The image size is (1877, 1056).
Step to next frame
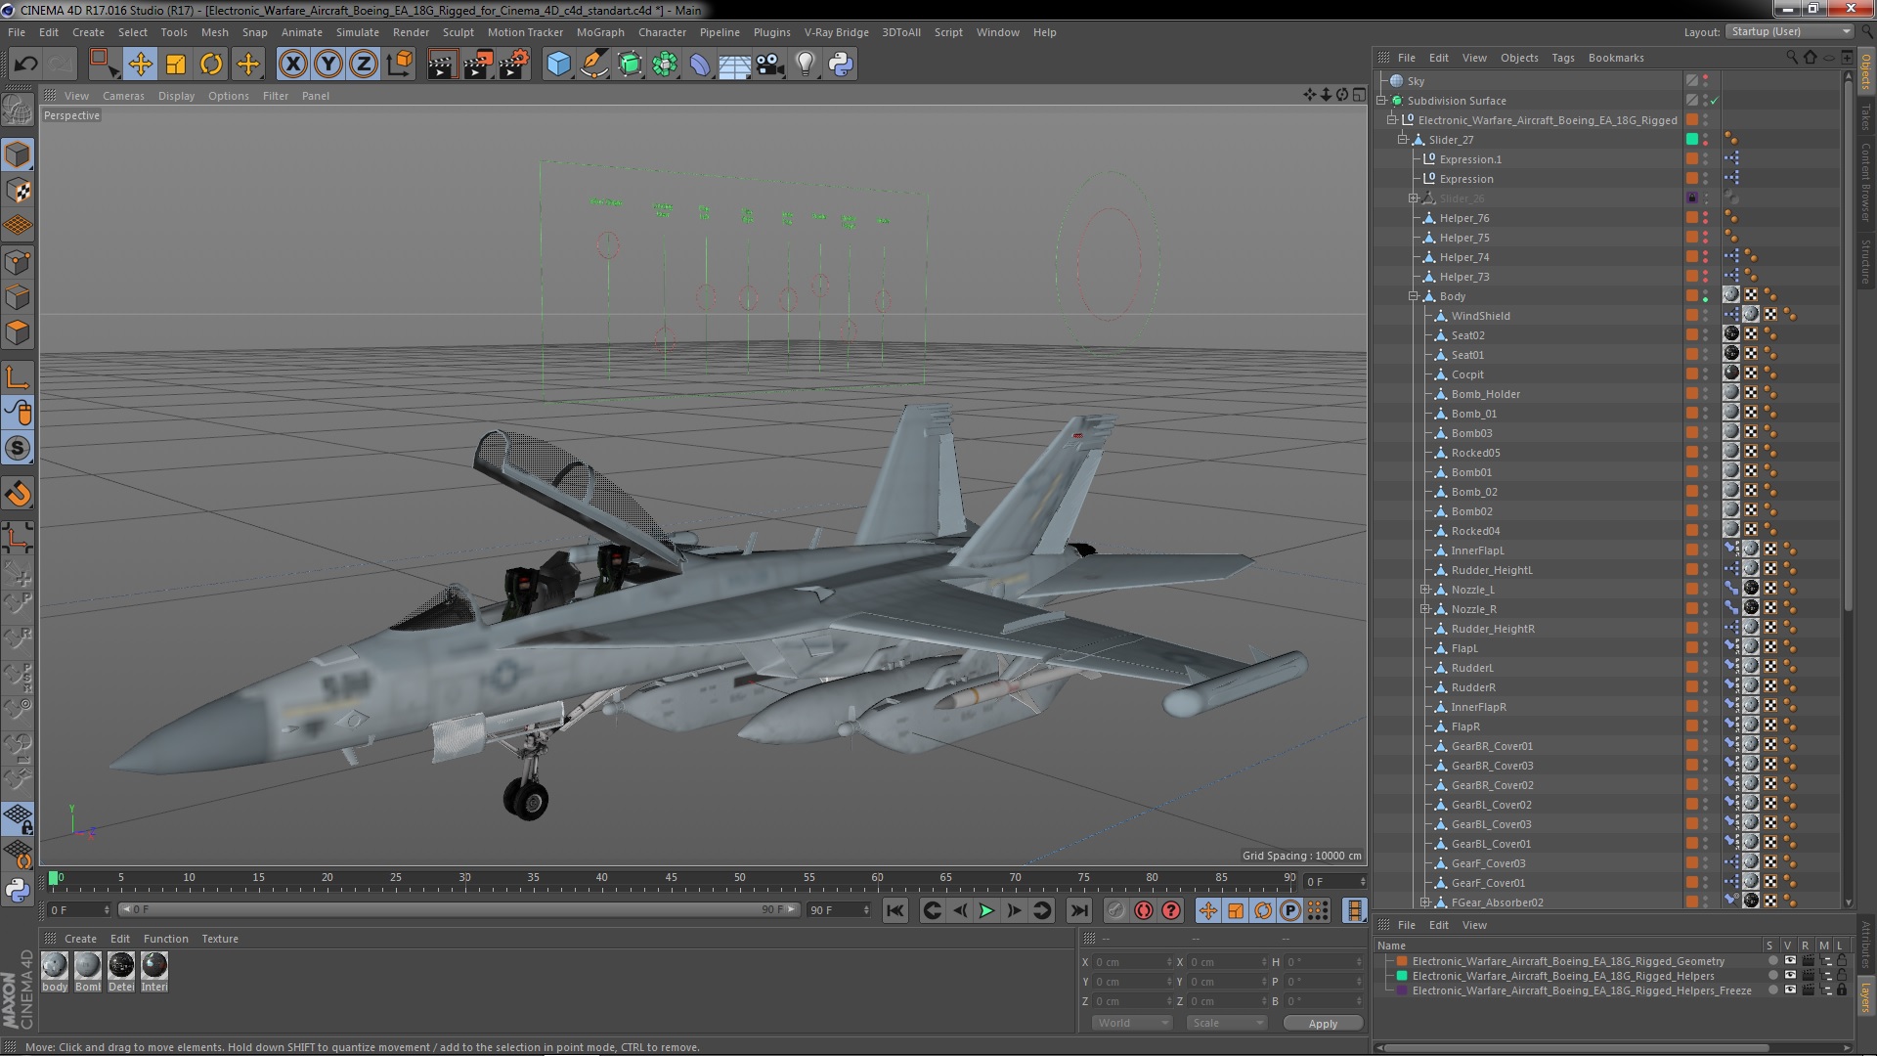(1015, 911)
